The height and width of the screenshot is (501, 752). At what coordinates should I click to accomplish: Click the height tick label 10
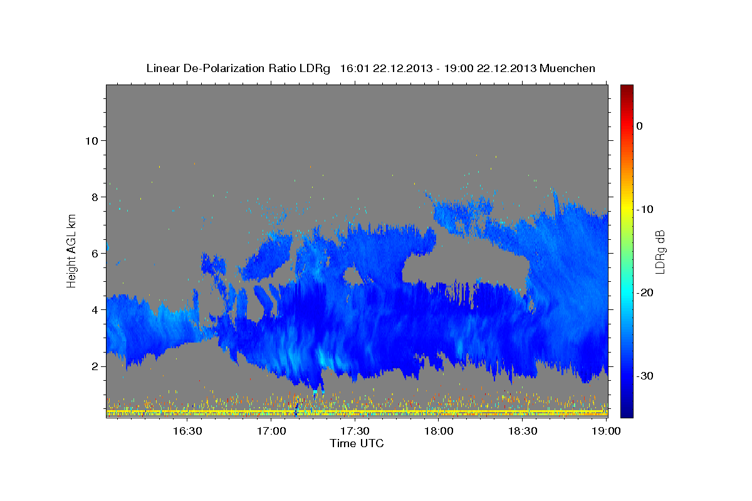coord(91,140)
